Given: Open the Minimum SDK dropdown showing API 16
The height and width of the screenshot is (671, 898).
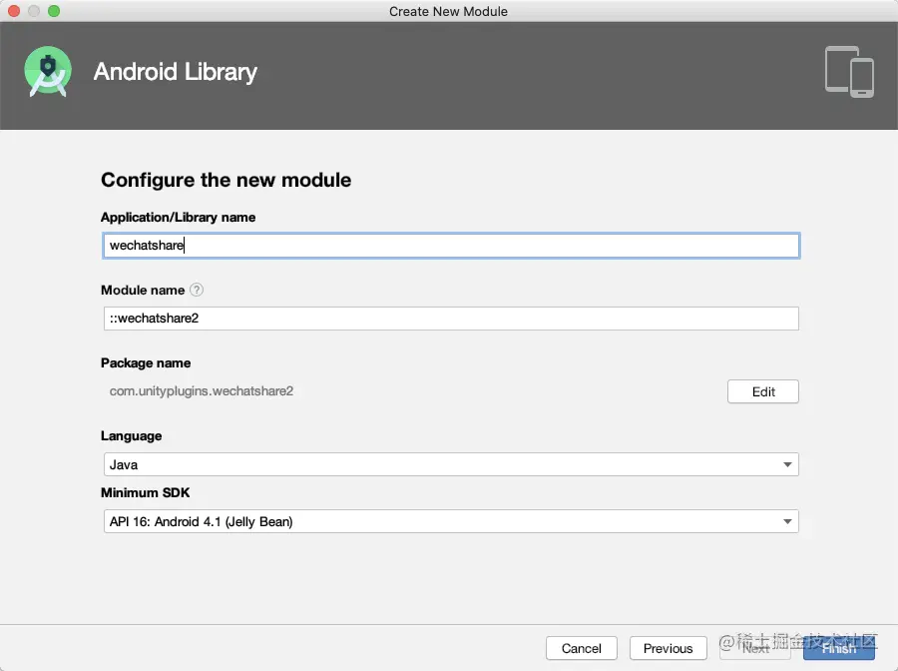Looking at the screenshot, I should (x=451, y=521).
